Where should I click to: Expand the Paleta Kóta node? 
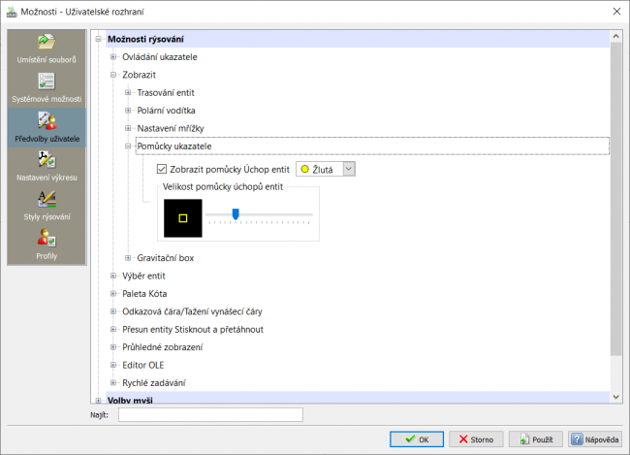click(x=113, y=294)
